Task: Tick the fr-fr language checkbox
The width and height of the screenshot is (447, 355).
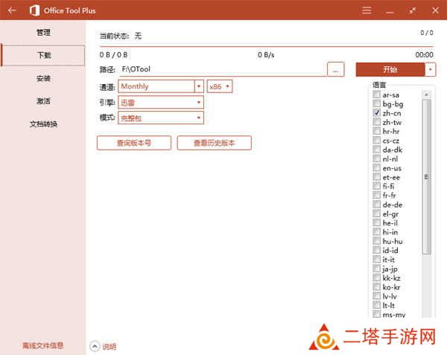Action: (376, 195)
